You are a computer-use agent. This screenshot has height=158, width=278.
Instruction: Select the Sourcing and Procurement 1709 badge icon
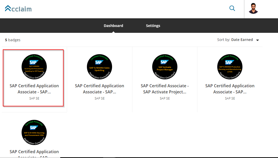(34, 132)
